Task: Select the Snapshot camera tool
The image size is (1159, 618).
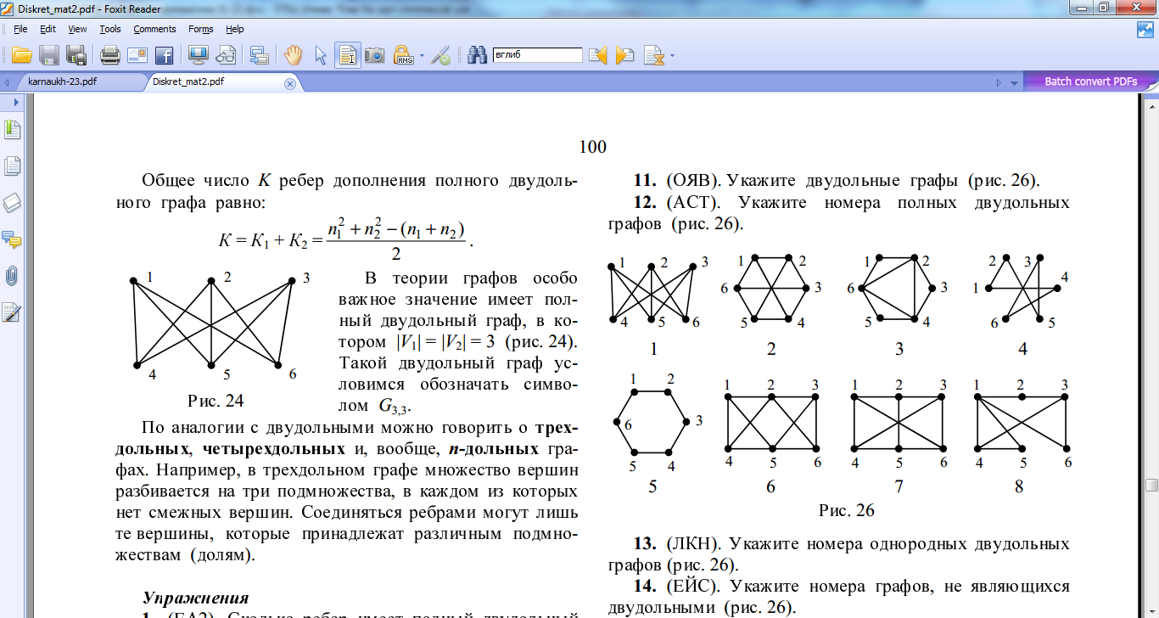Action: pos(375,55)
